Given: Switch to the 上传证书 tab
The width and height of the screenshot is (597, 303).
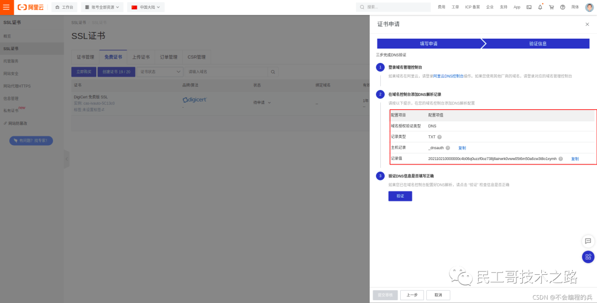Looking at the screenshot, I should 141,57.
